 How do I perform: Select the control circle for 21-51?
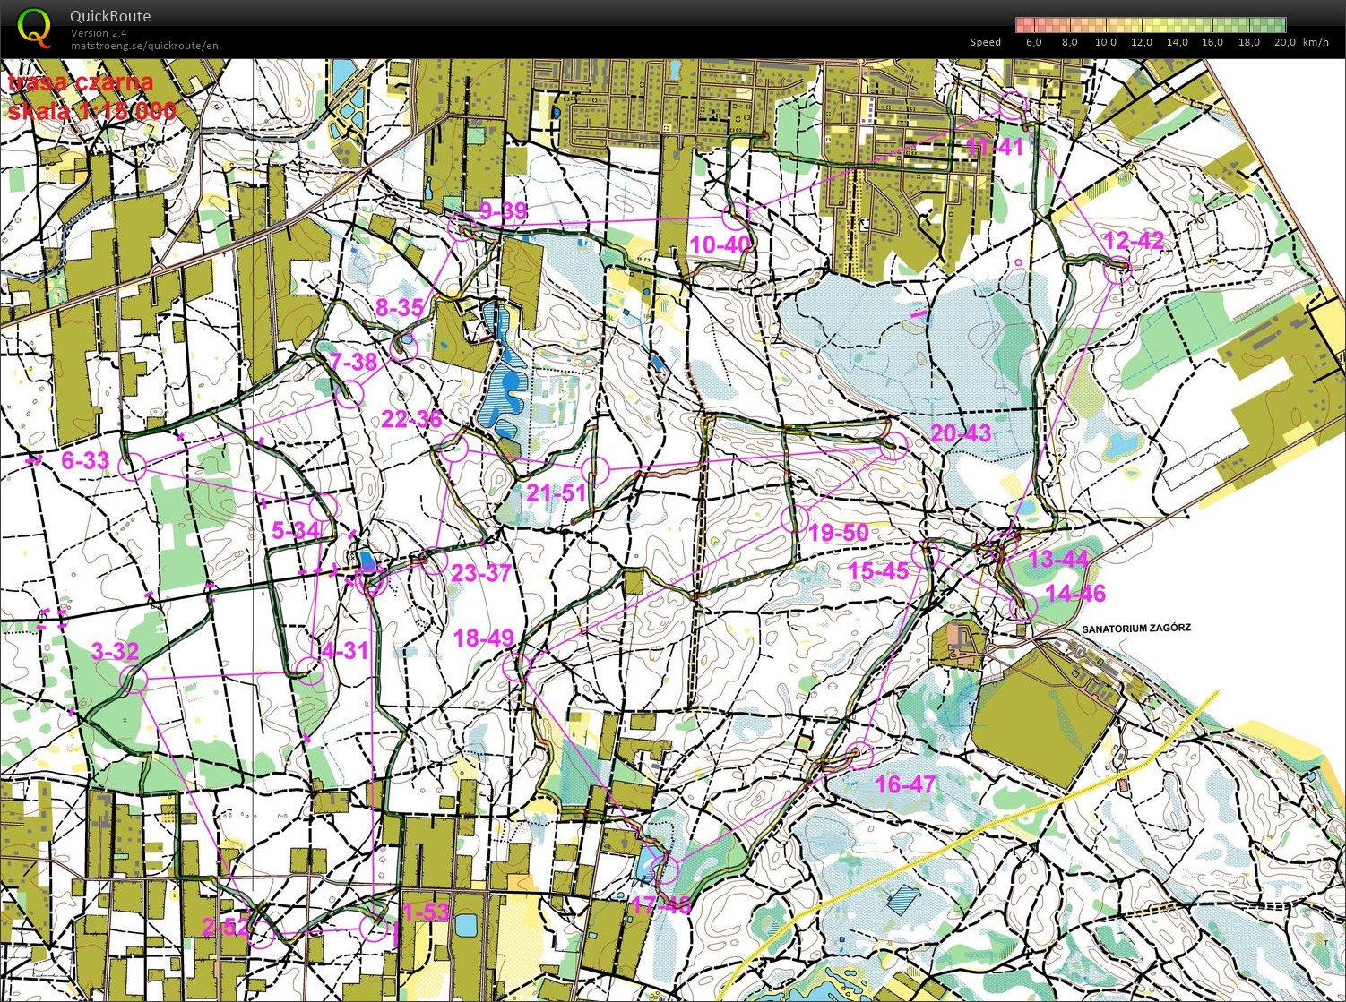pos(595,469)
